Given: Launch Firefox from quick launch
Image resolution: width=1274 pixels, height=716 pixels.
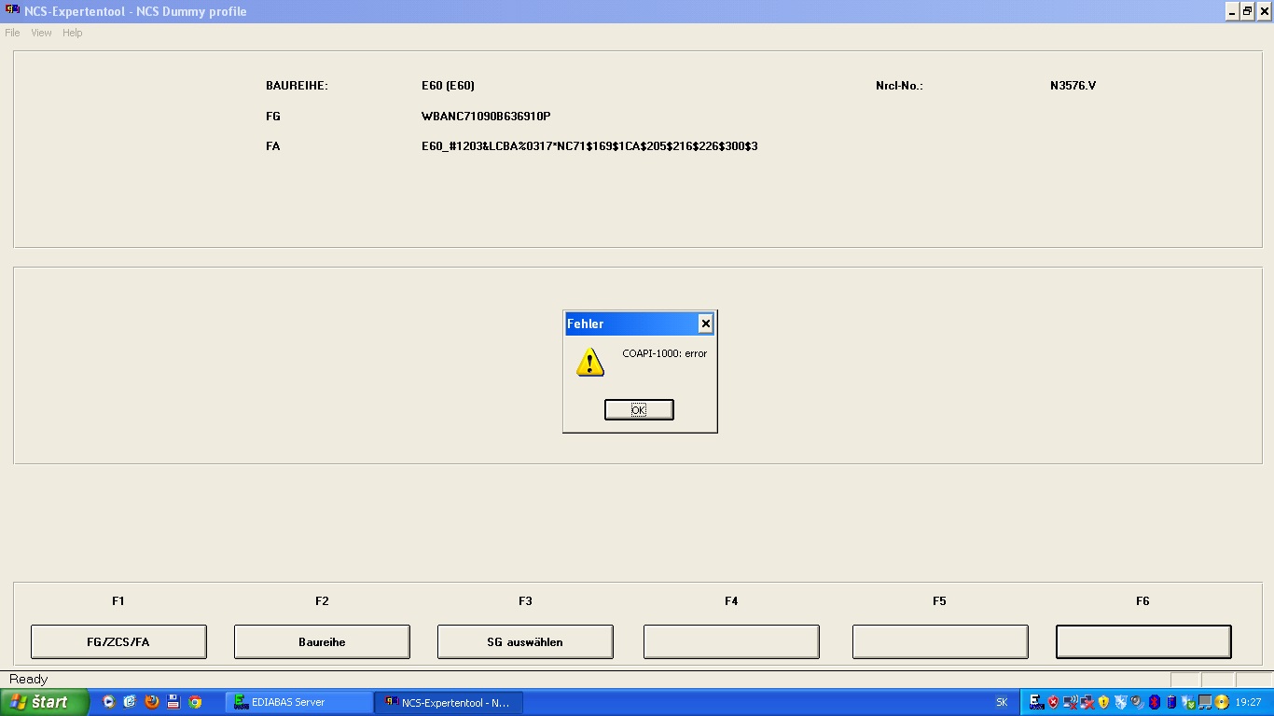Looking at the screenshot, I should click(152, 702).
